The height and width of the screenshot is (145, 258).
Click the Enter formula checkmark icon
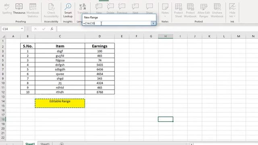(x=44, y=29)
